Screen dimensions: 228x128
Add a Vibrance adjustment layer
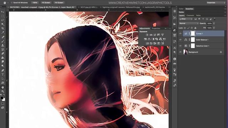(162, 35)
